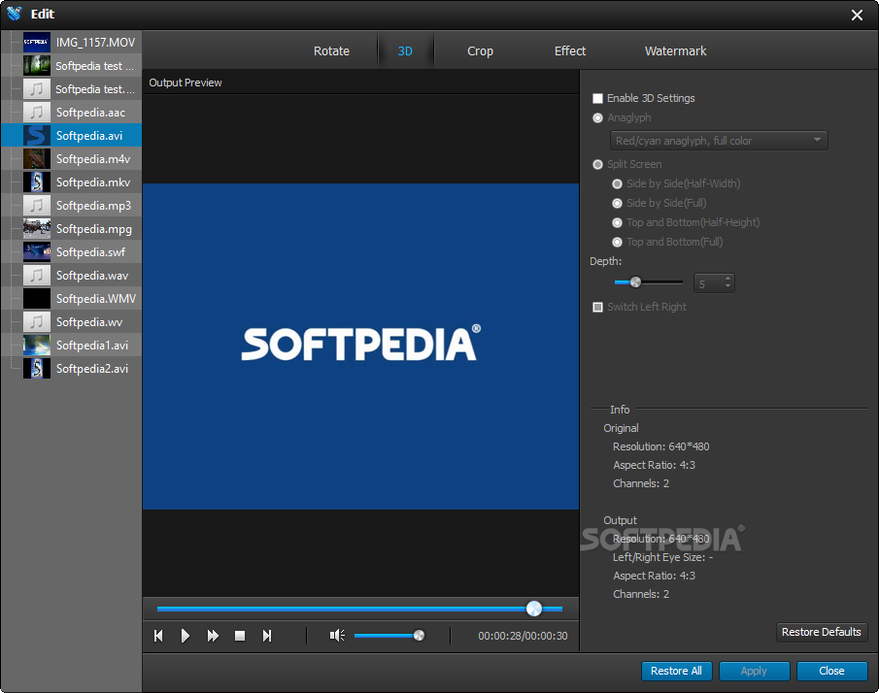Select the Softpedia.WMV file row
879x693 pixels.
click(x=71, y=299)
